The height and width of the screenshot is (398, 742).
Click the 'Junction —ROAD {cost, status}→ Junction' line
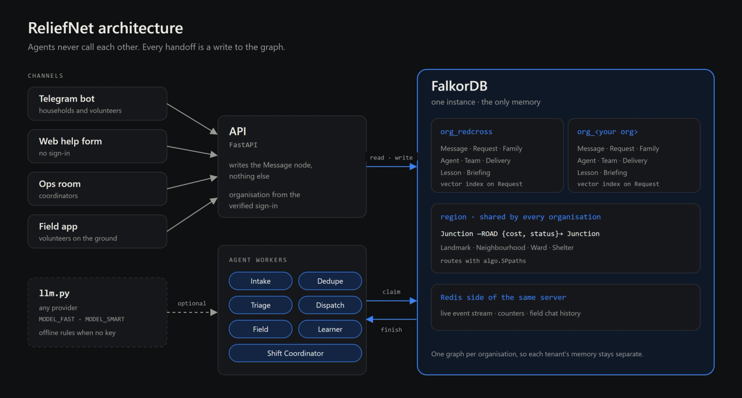(x=520, y=233)
